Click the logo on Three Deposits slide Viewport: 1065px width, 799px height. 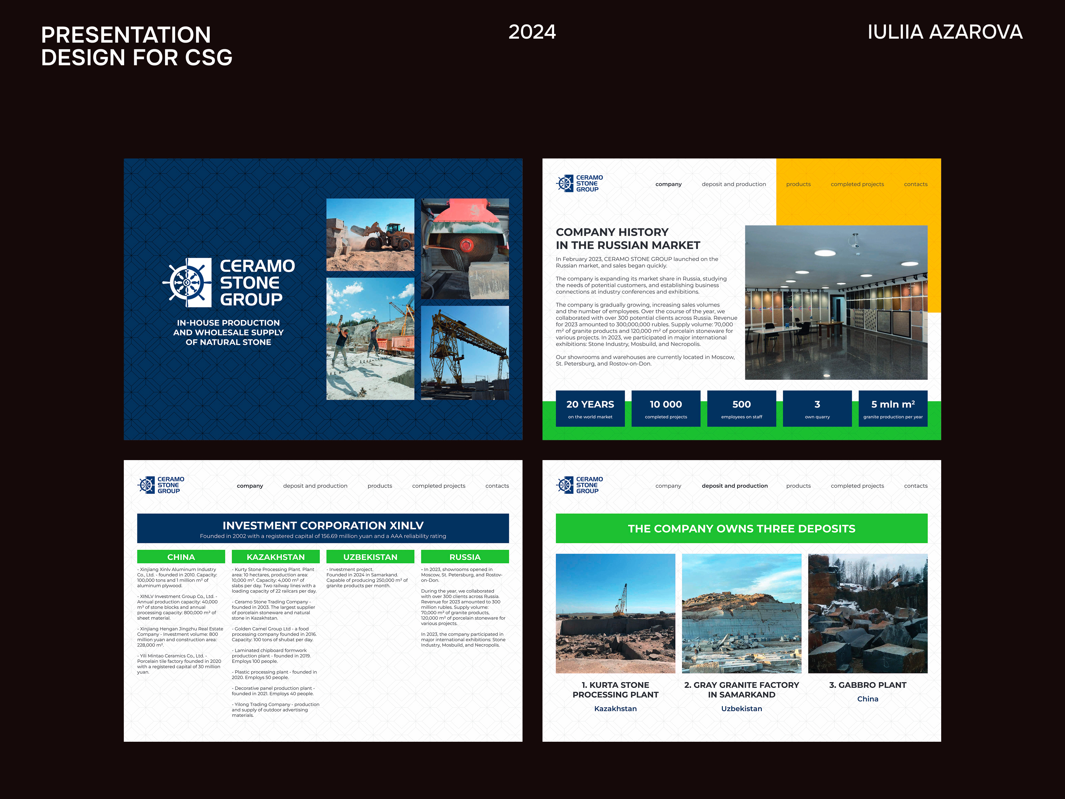(579, 485)
